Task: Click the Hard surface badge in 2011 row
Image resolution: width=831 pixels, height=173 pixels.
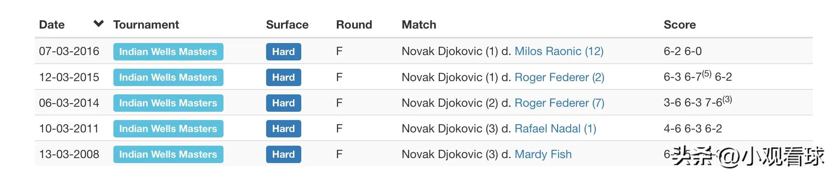Action: (283, 129)
